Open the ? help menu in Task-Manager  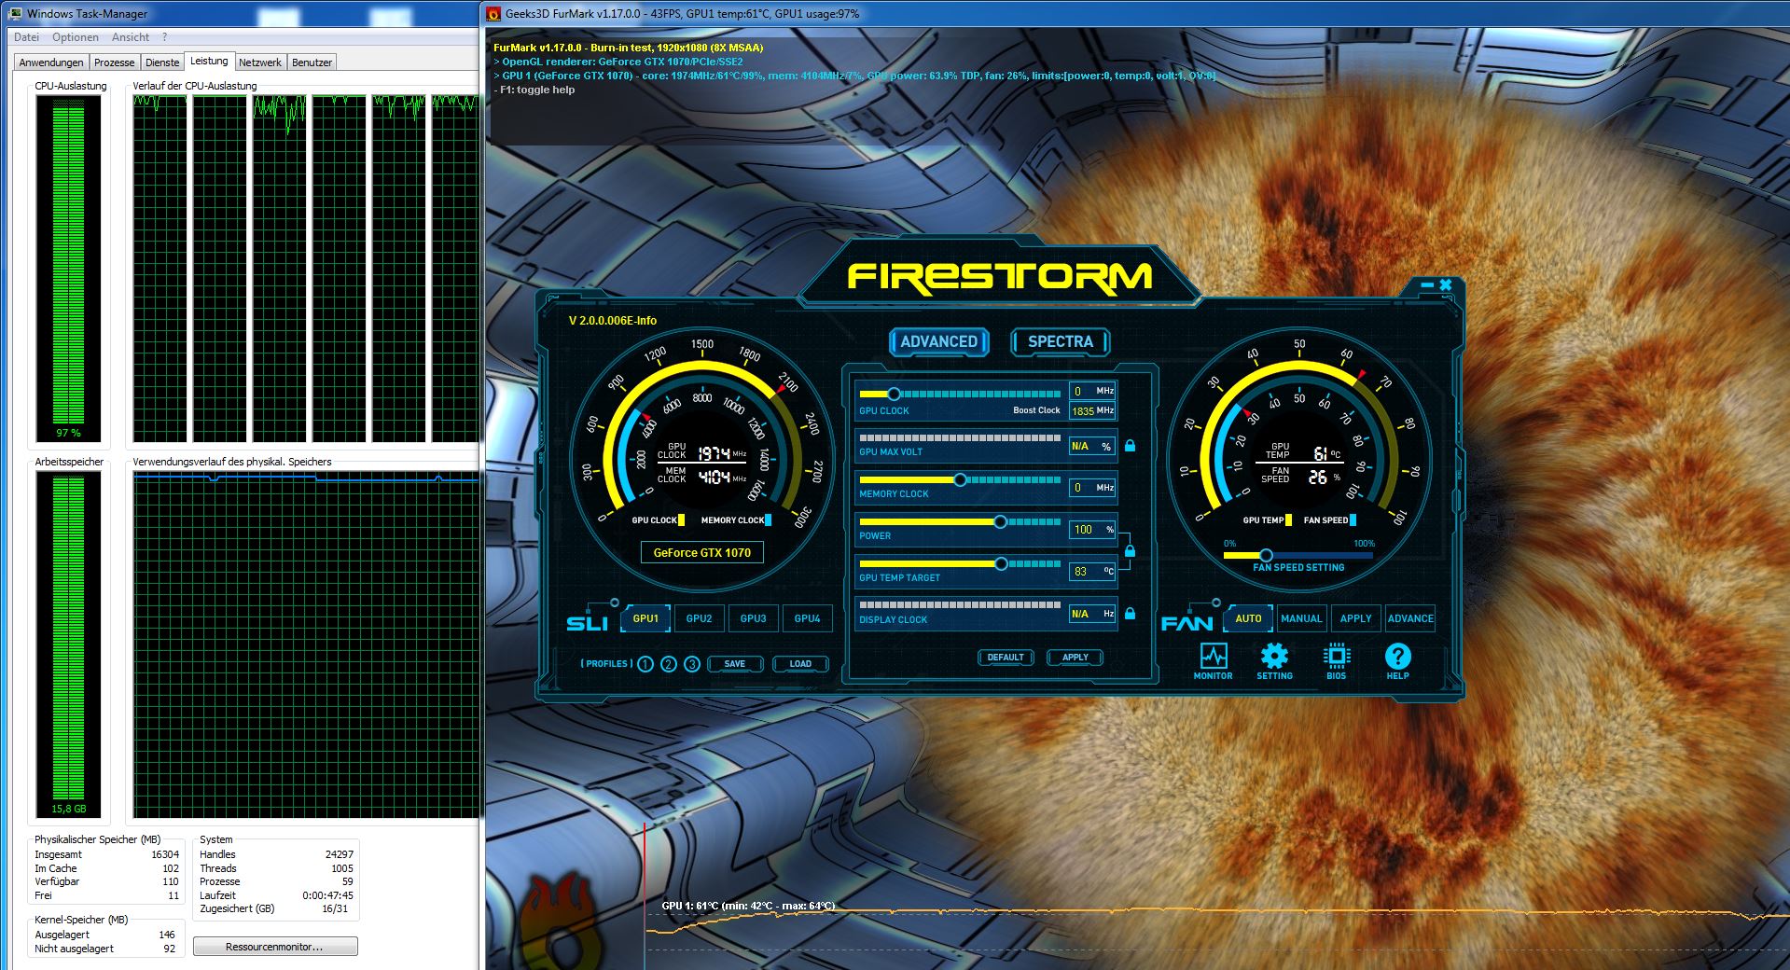click(165, 37)
